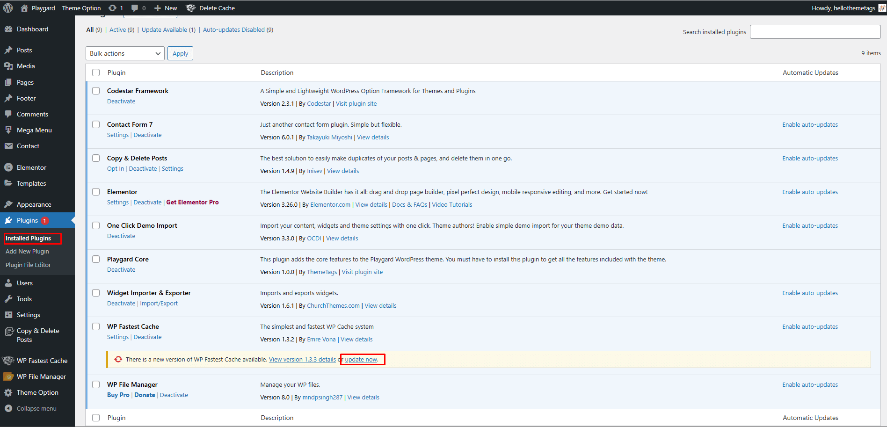Sort by the Plugin column header
The width and height of the screenshot is (887, 427).
coord(116,72)
